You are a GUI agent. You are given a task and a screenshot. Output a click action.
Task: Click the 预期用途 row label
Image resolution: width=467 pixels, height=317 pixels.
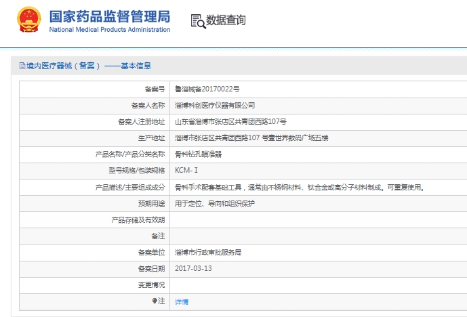pyautogui.click(x=151, y=204)
